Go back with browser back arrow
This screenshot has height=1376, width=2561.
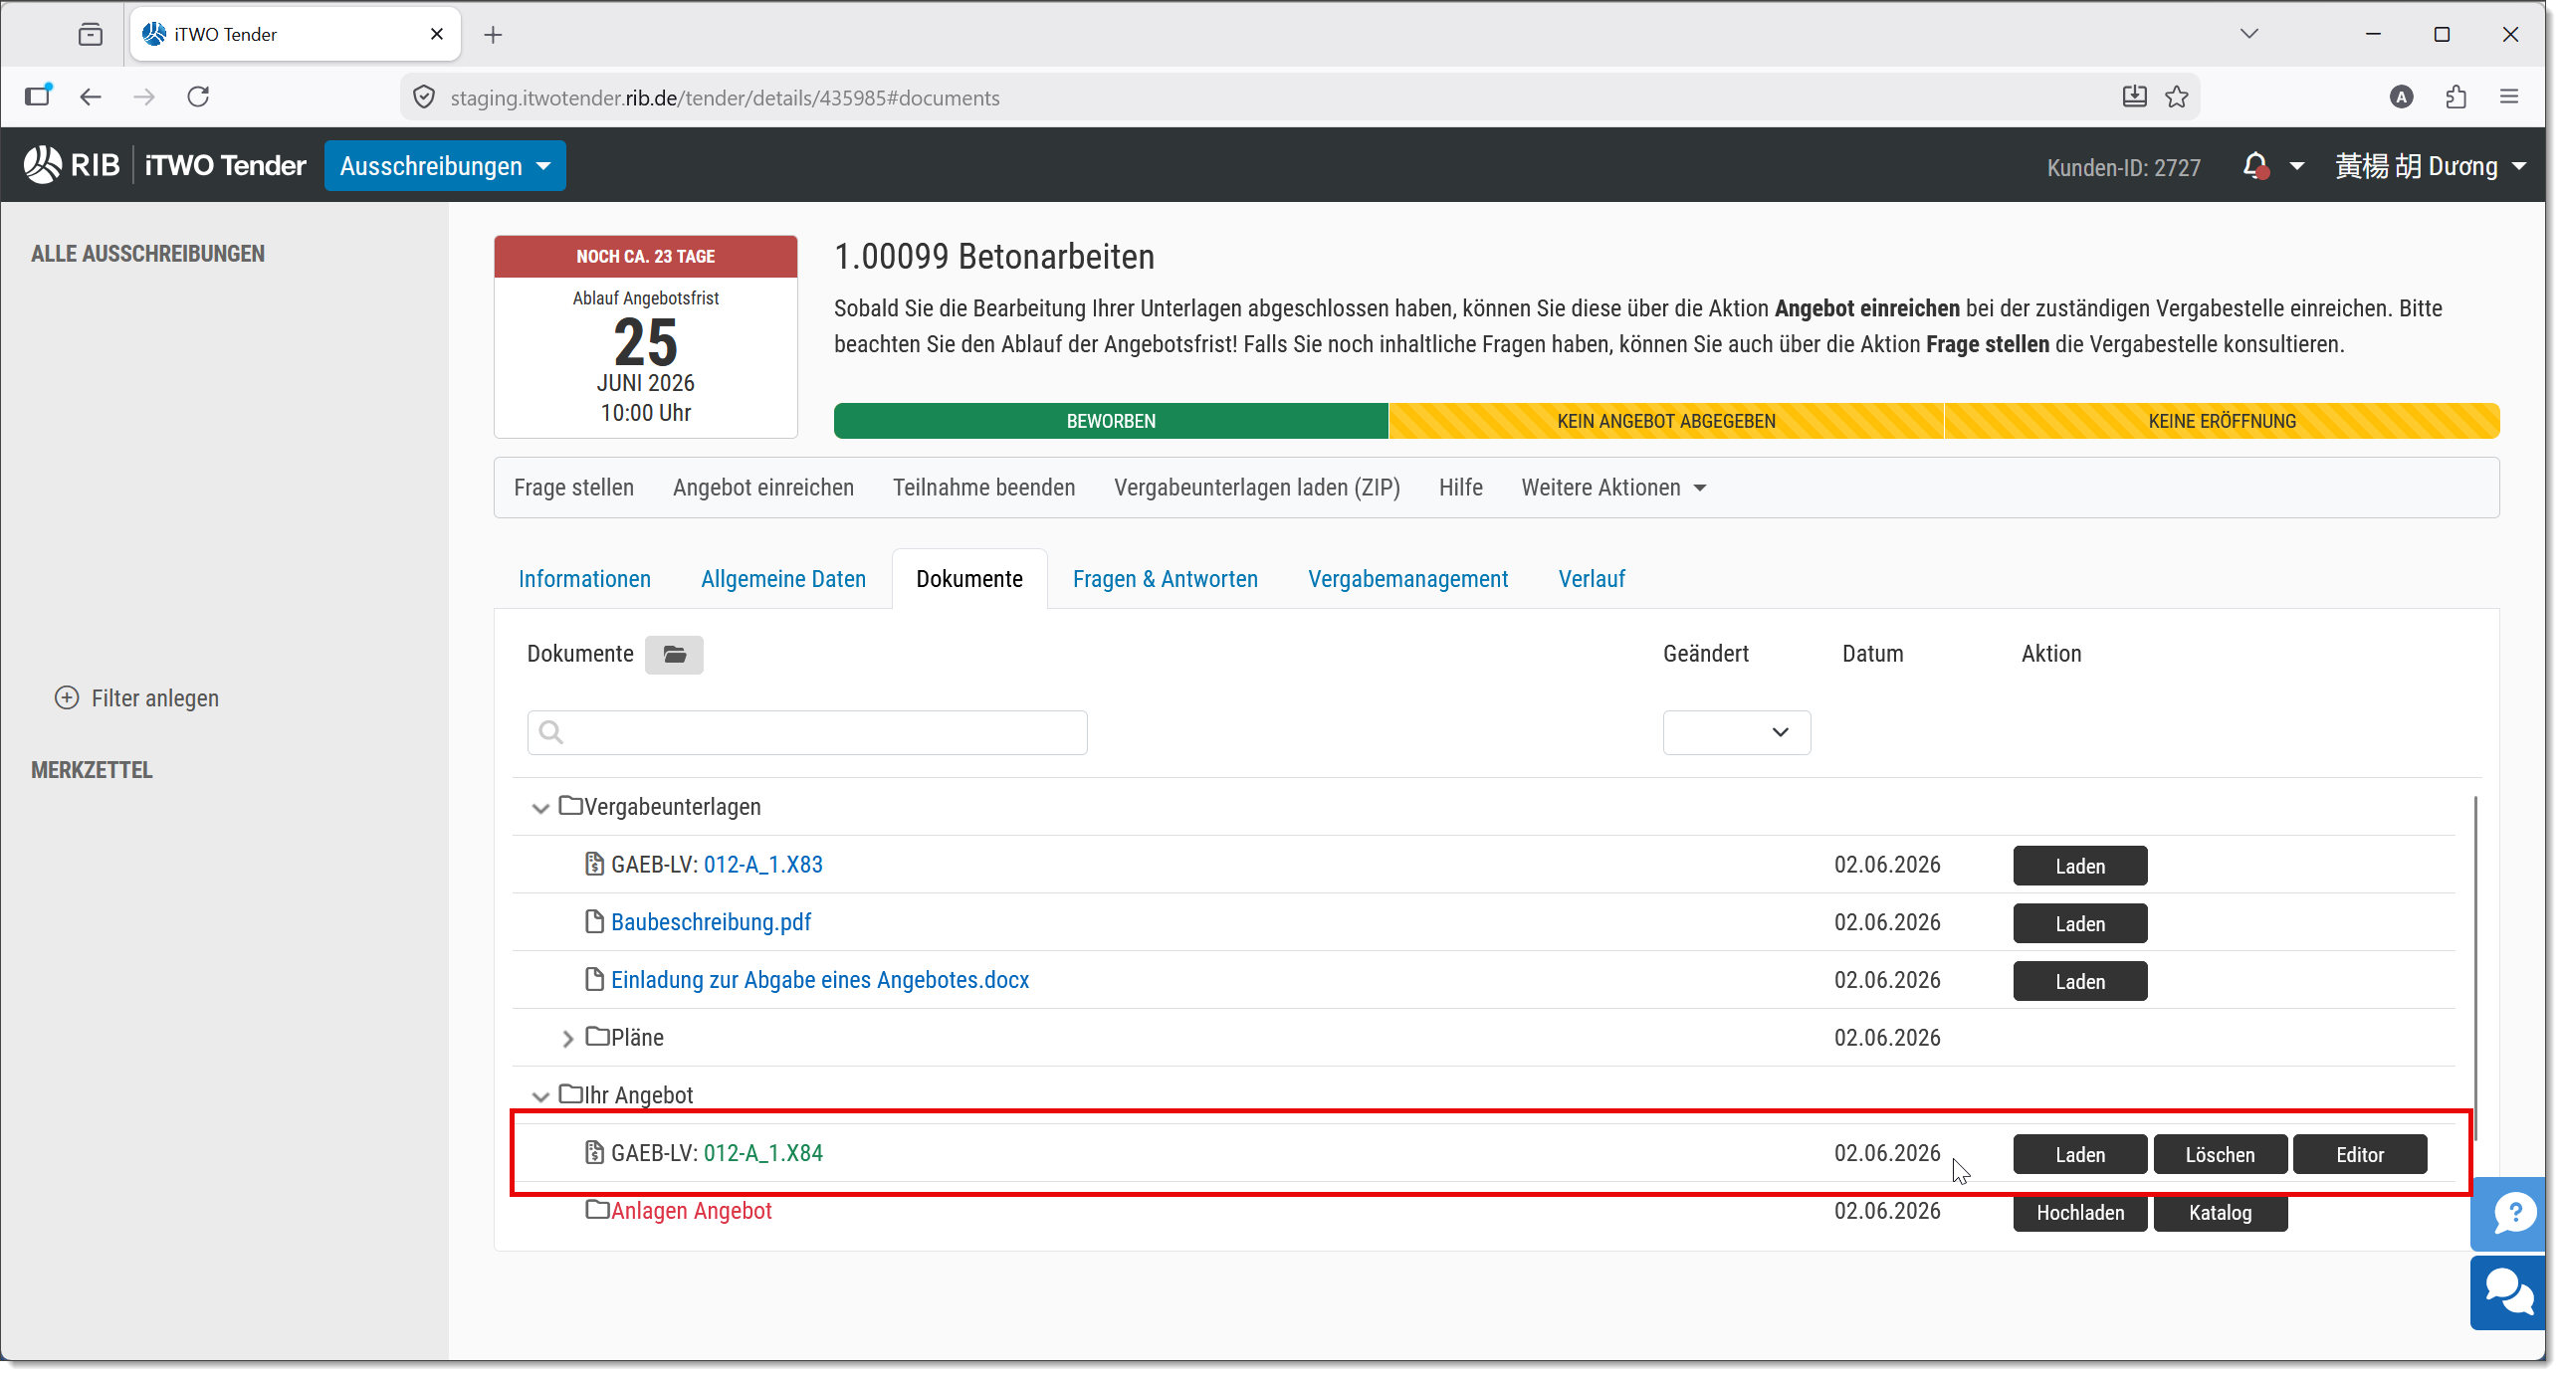click(91, 97)
